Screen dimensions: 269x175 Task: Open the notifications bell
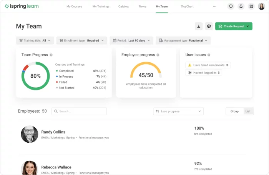(x=241, y=7)
